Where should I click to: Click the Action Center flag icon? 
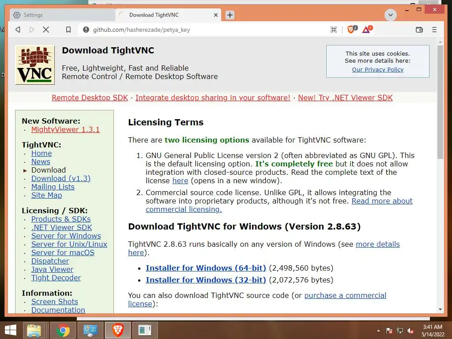[389, 331]
